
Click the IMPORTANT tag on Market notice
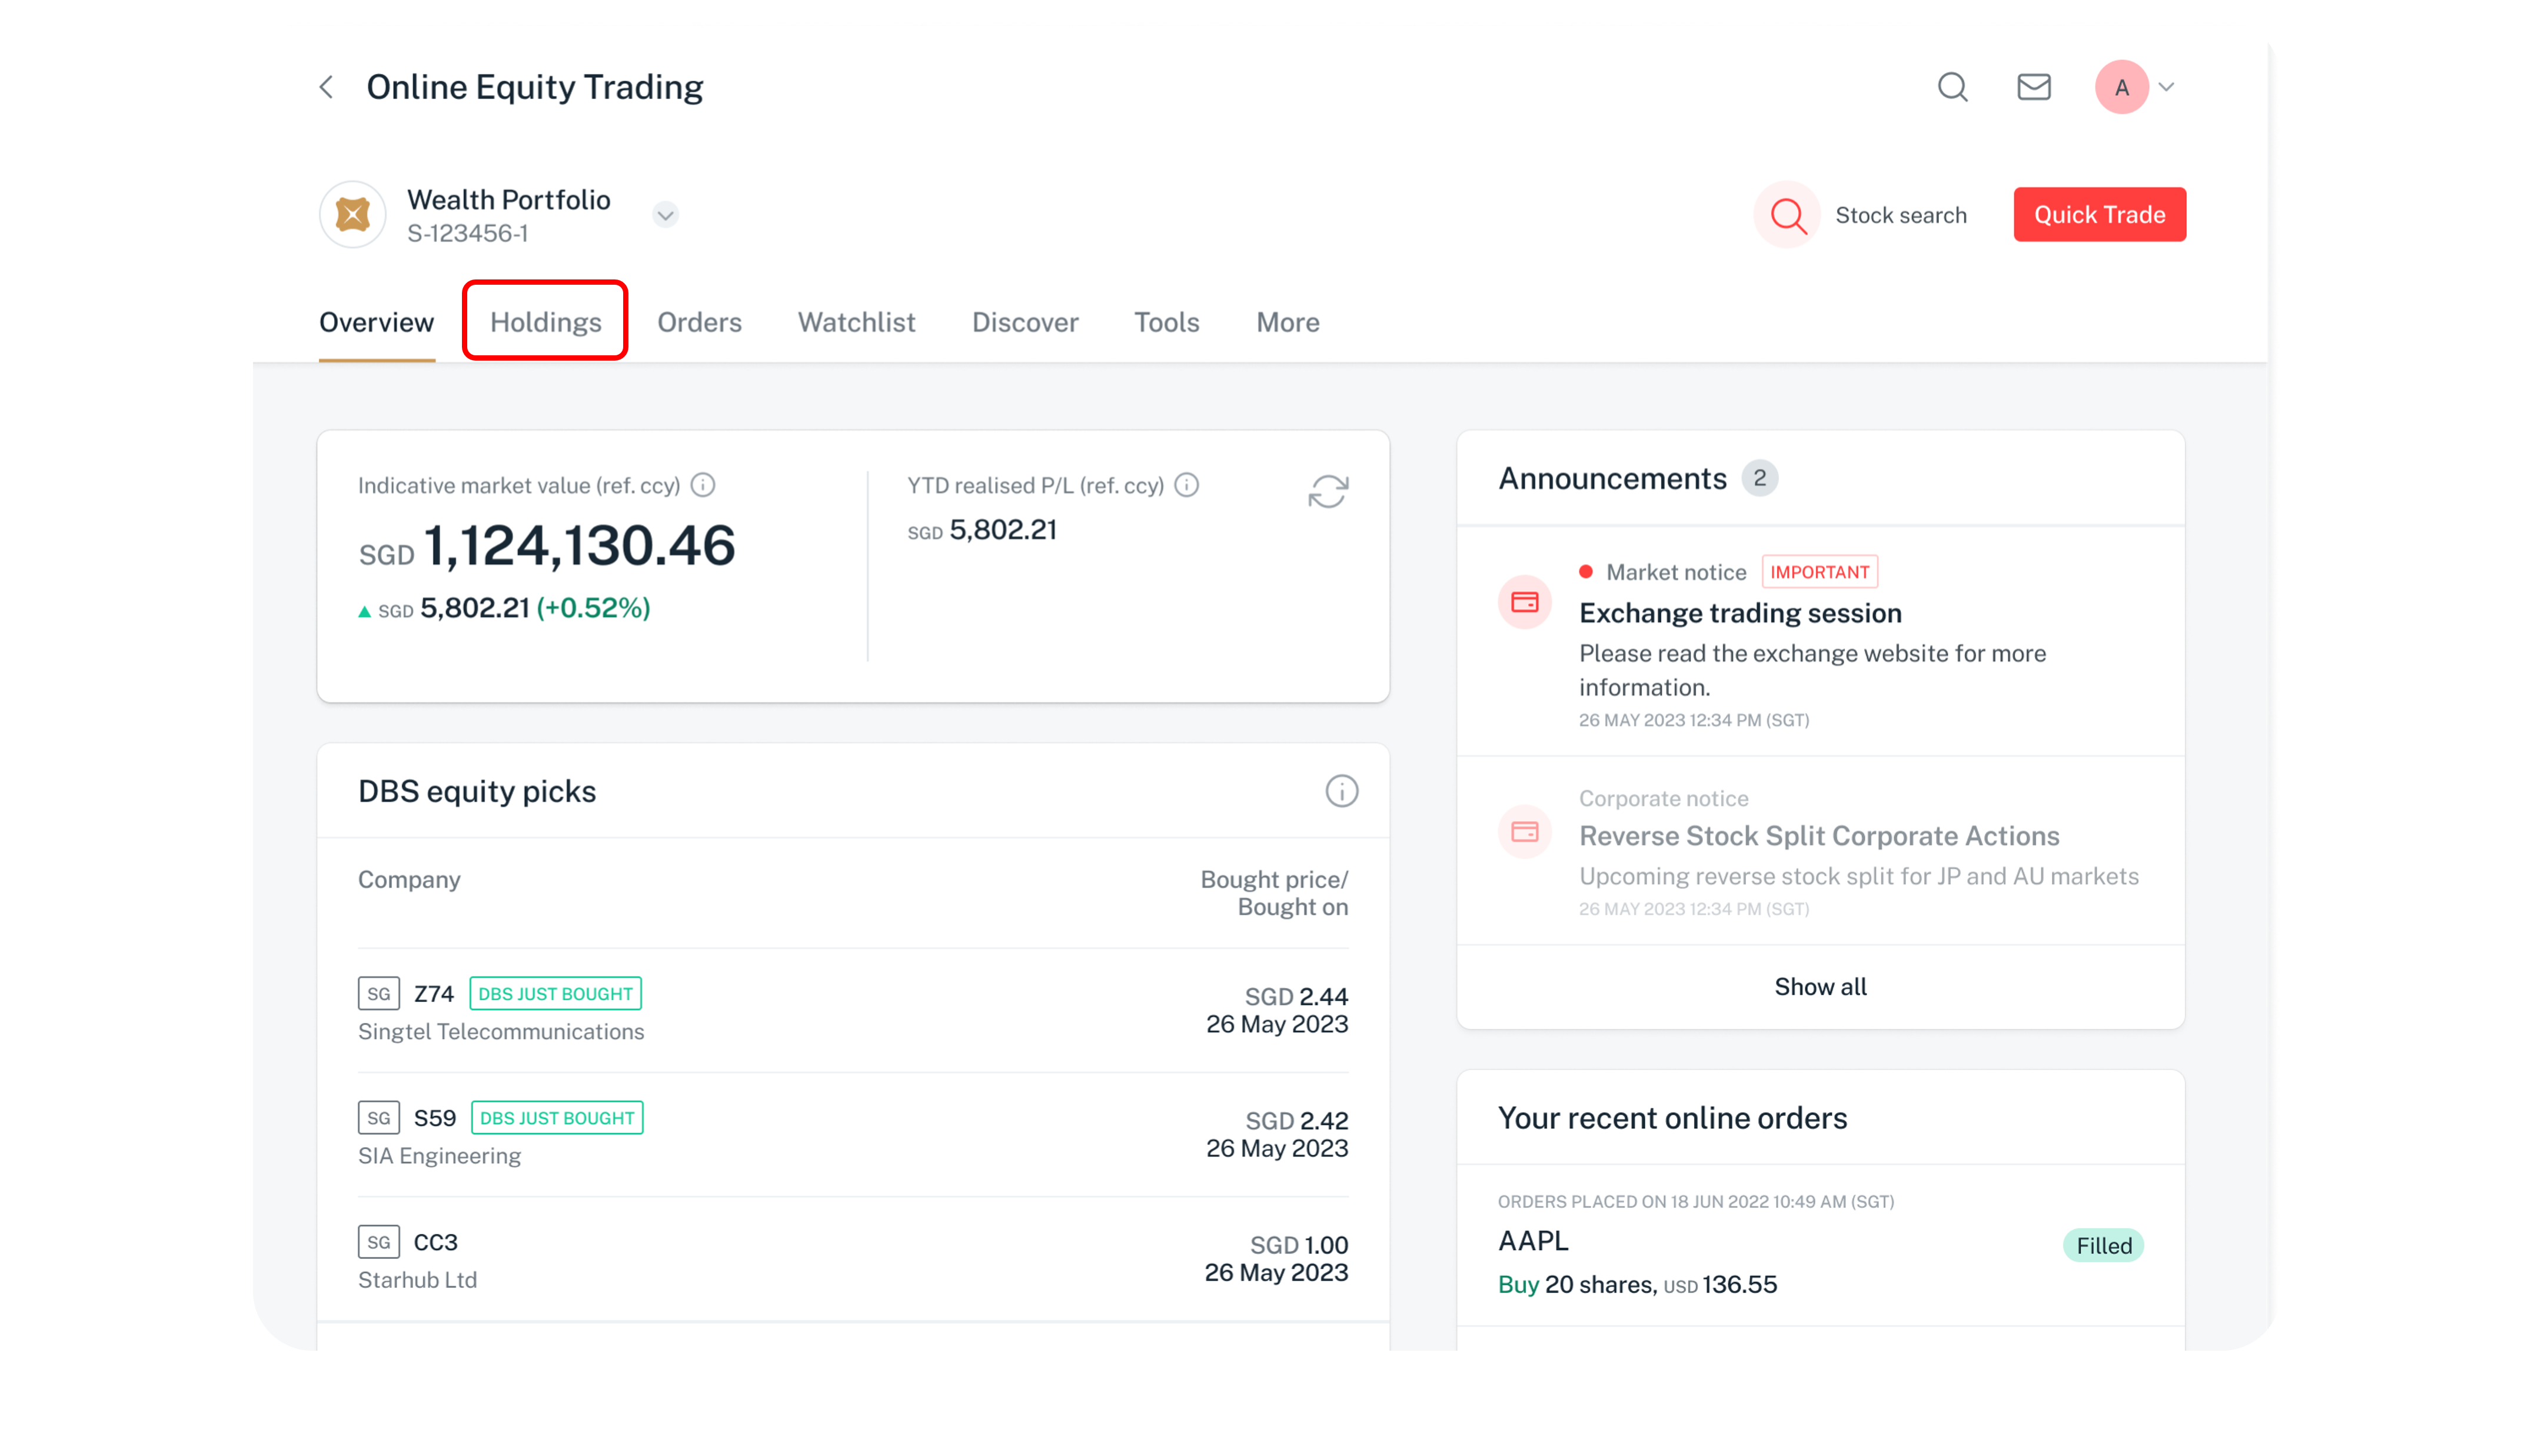pyautogui.click(x=1819, y=572)
